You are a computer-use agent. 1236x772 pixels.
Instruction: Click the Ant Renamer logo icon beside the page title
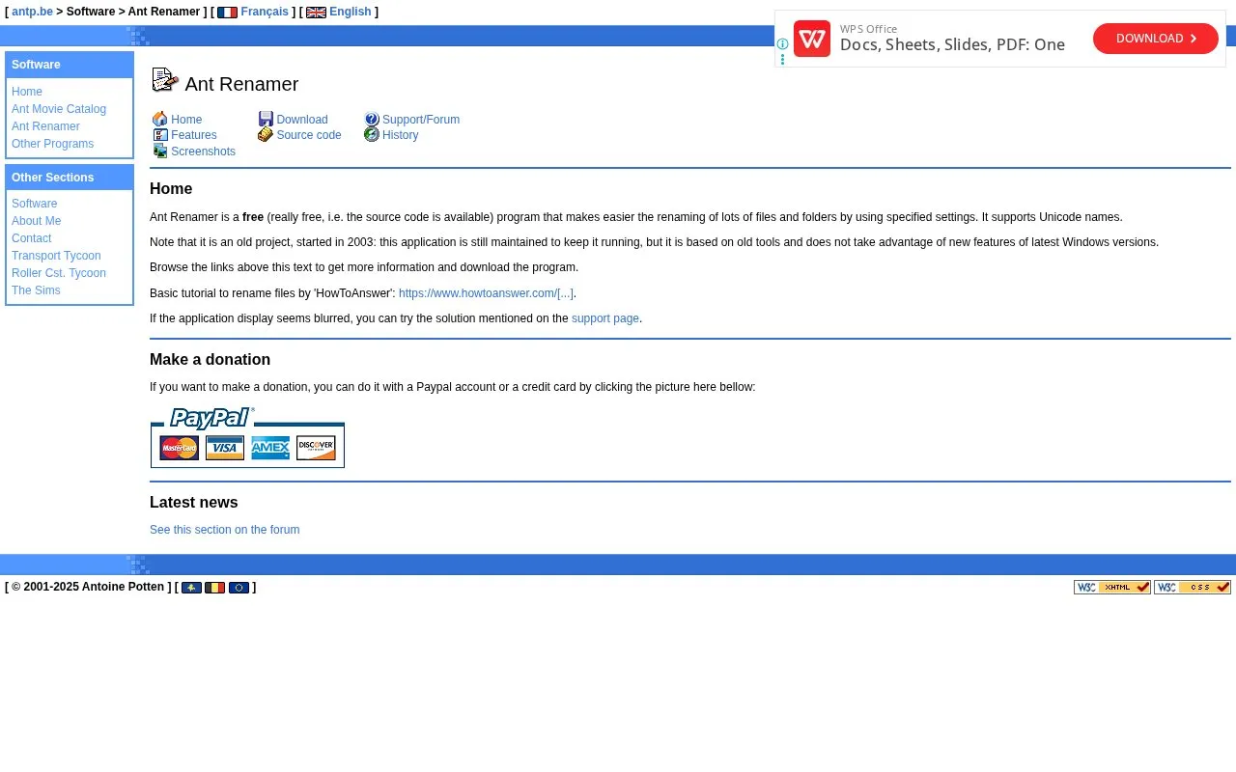[165, 80]
